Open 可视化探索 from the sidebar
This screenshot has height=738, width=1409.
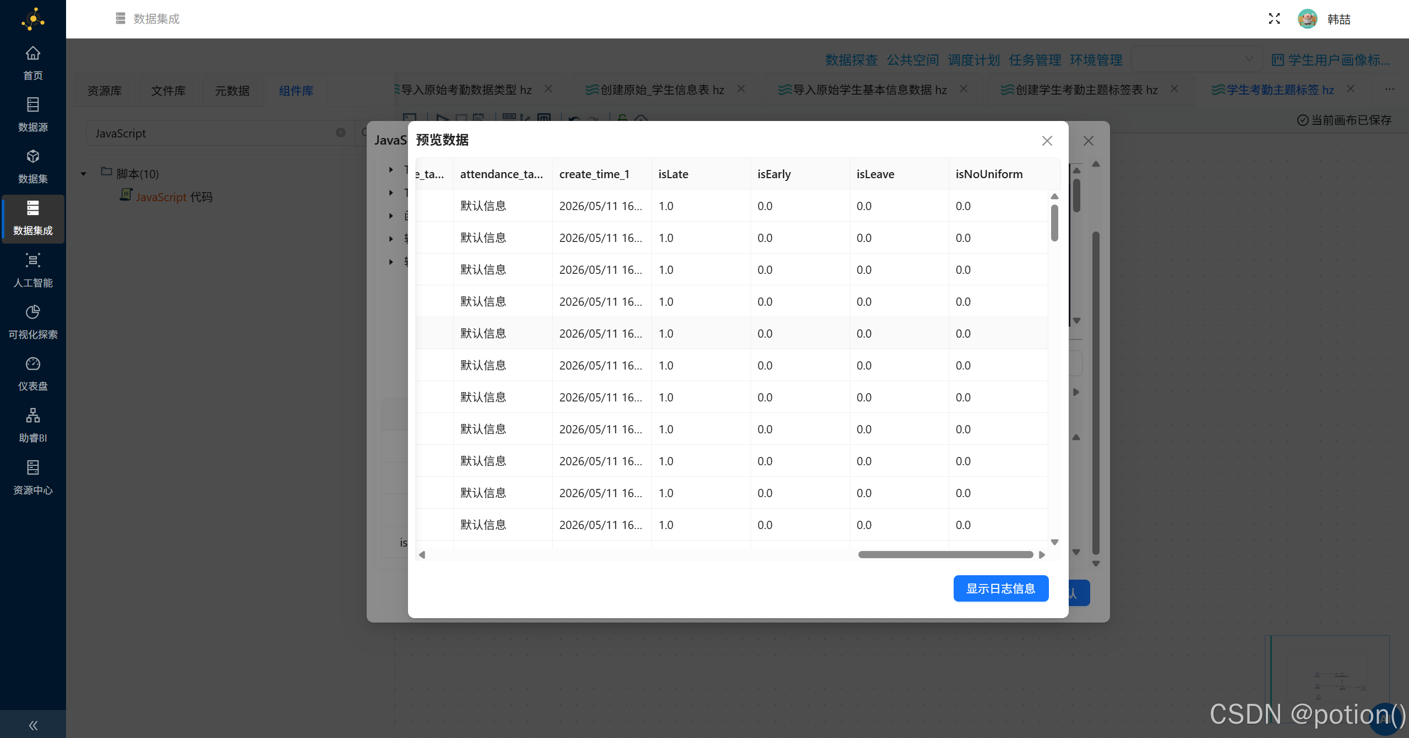(33, 322)
